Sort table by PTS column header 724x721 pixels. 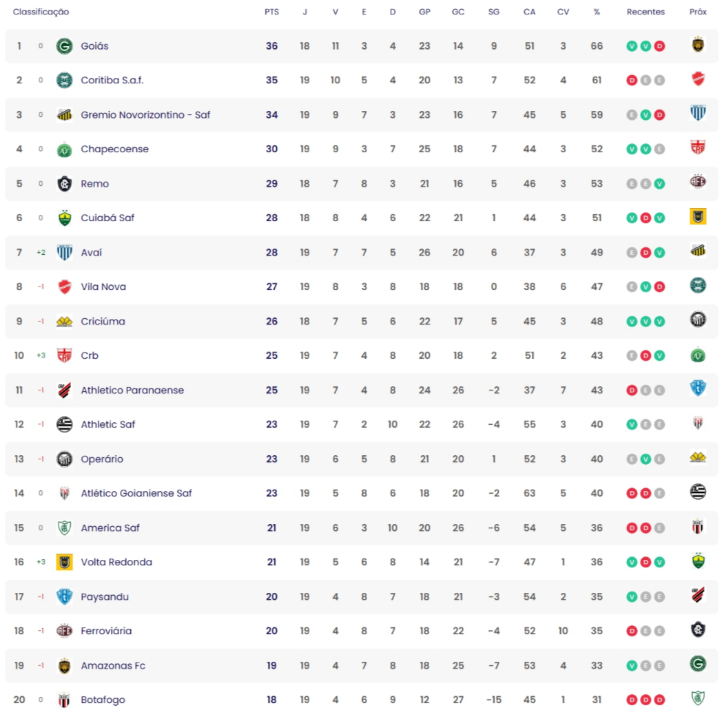point(271,12)
